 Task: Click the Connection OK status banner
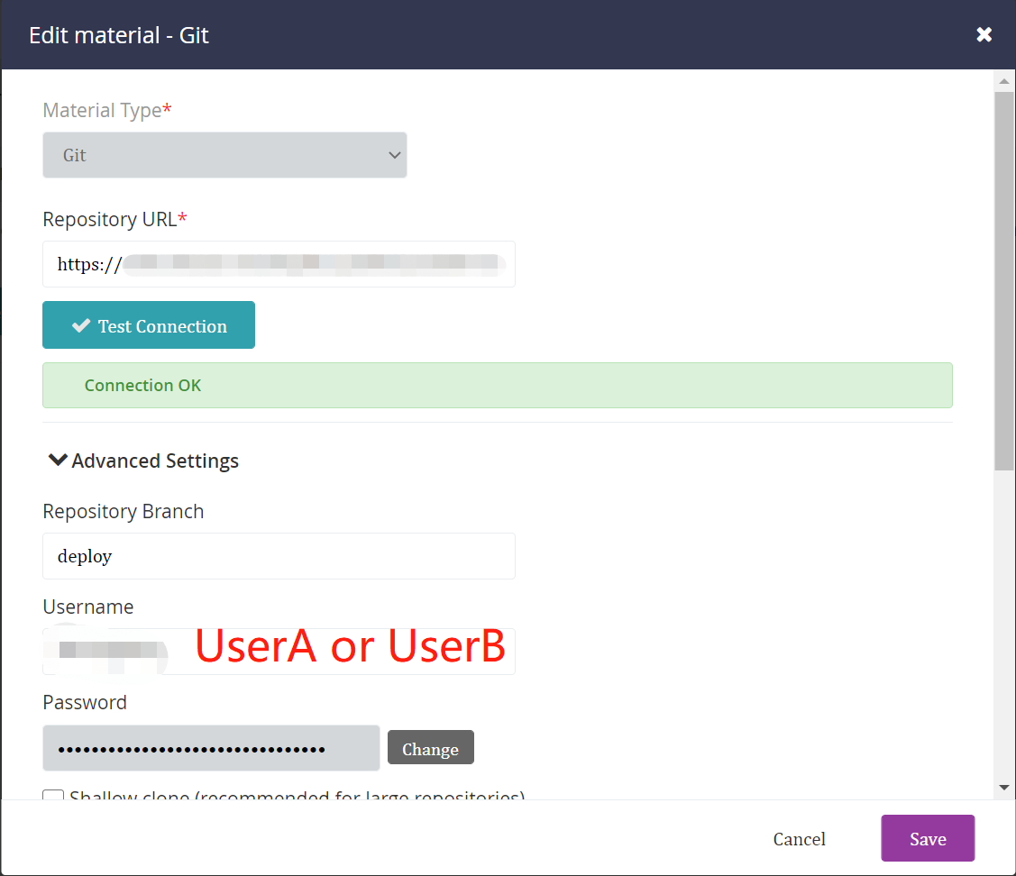pos(498,384)
